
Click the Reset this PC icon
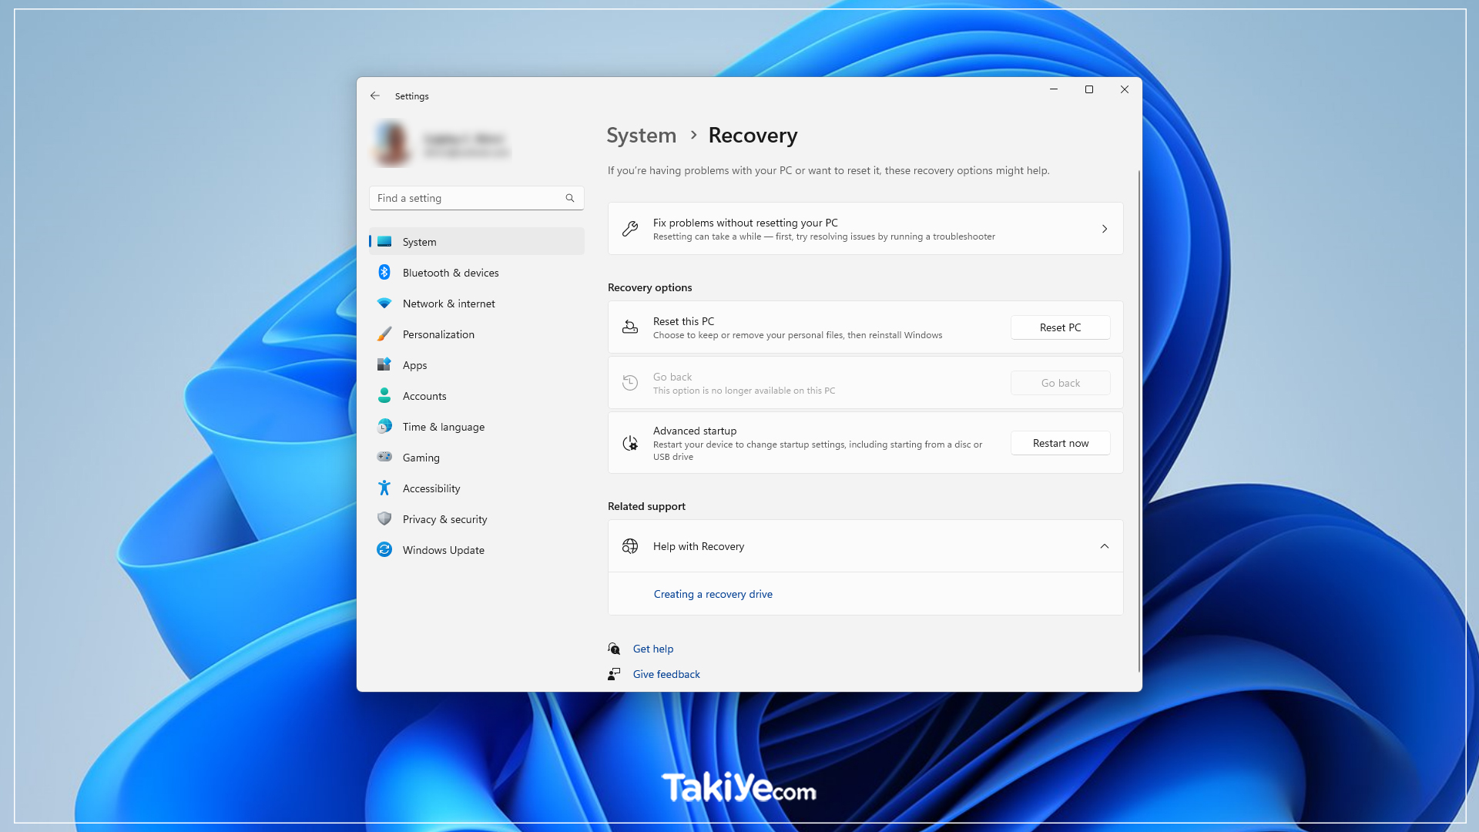tap(630, 327)
